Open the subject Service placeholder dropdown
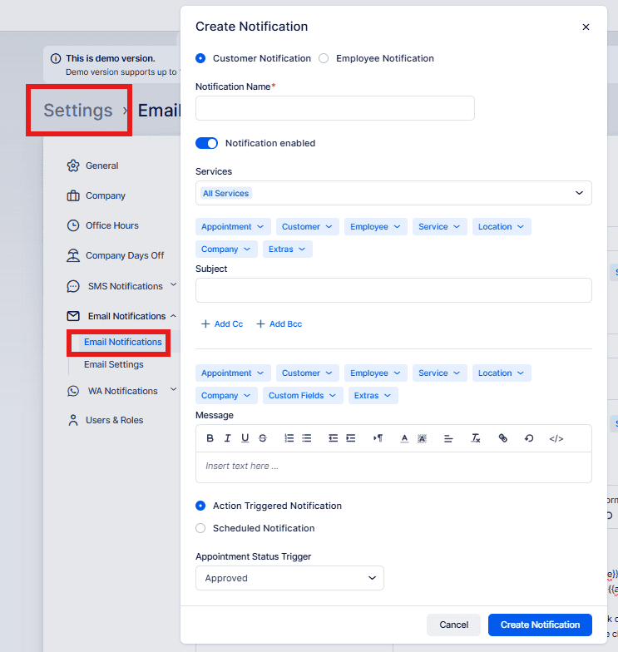Image resolution: width=618 pixels, height=652 pixels. [439, 226]
